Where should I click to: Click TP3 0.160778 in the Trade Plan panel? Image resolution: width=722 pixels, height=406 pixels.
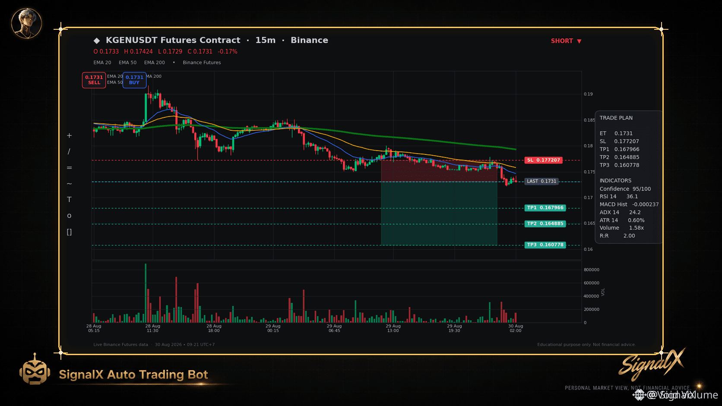(x=619, y=165)
